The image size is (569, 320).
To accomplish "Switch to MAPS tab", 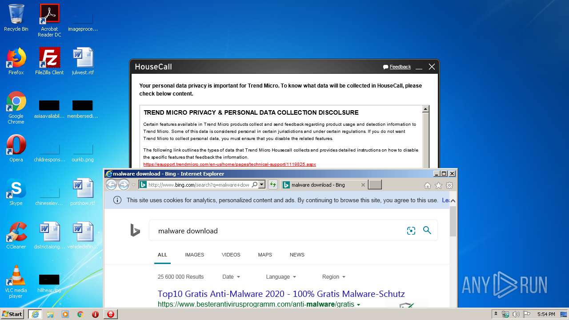I will coord(265,255).
